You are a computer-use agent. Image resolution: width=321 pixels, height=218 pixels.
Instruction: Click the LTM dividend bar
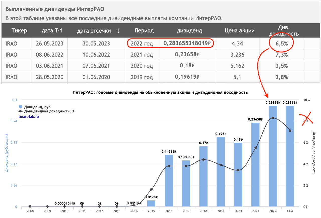290,156
